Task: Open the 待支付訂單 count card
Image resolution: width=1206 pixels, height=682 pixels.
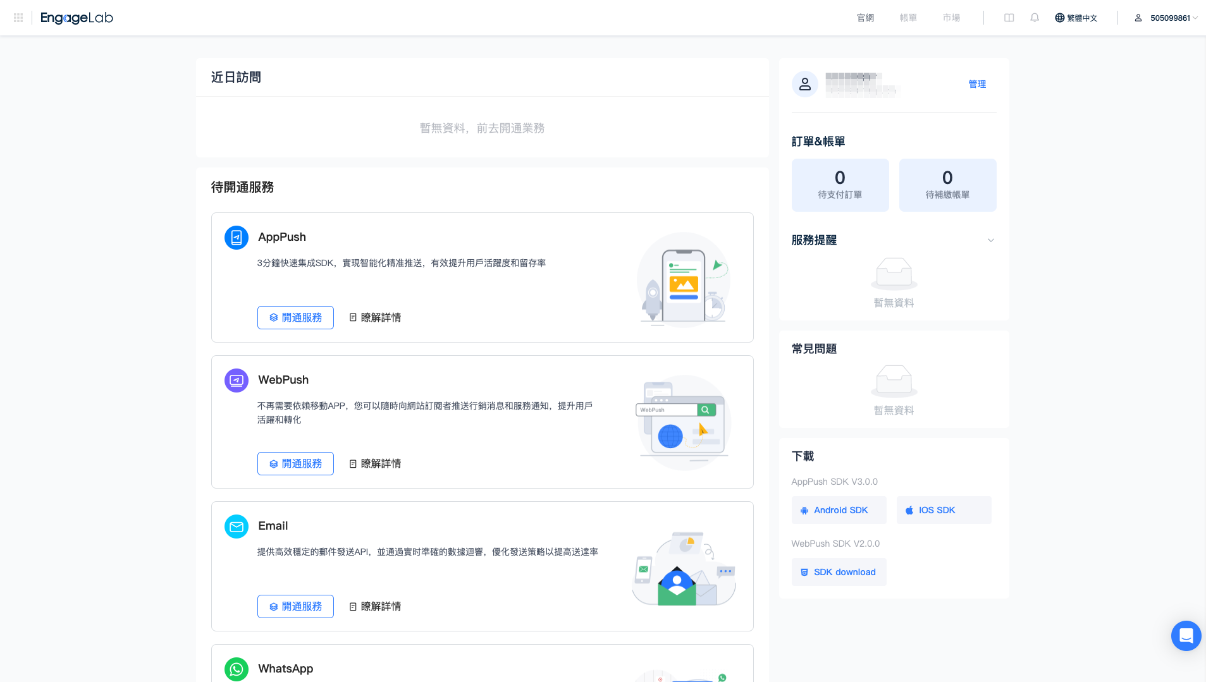Action: click(x=840, y=185)
